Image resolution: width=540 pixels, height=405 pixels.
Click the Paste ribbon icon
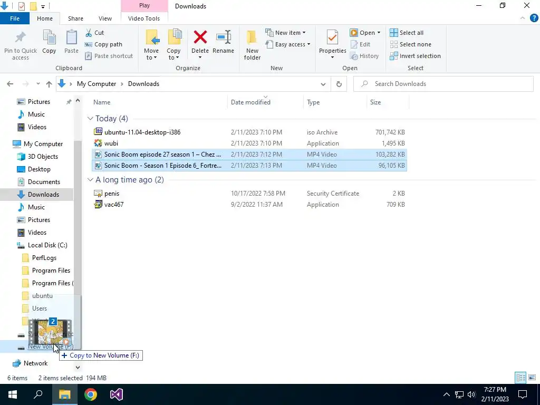pos(71,37)
